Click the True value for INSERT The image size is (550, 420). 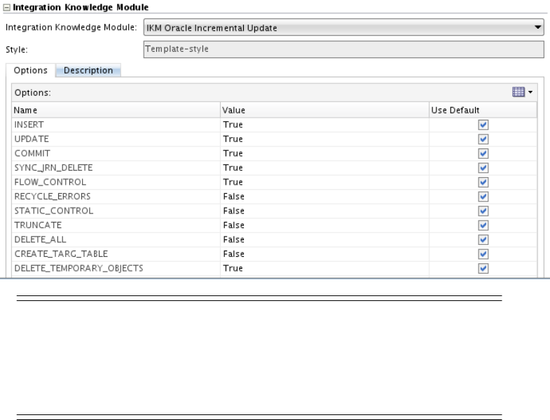point(233,125)
